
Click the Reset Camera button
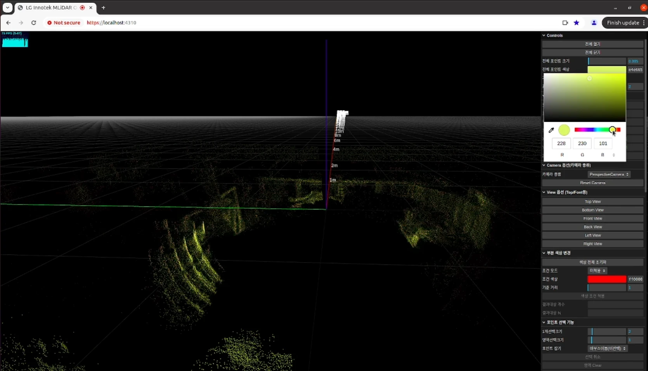click(x=593, y=183)
